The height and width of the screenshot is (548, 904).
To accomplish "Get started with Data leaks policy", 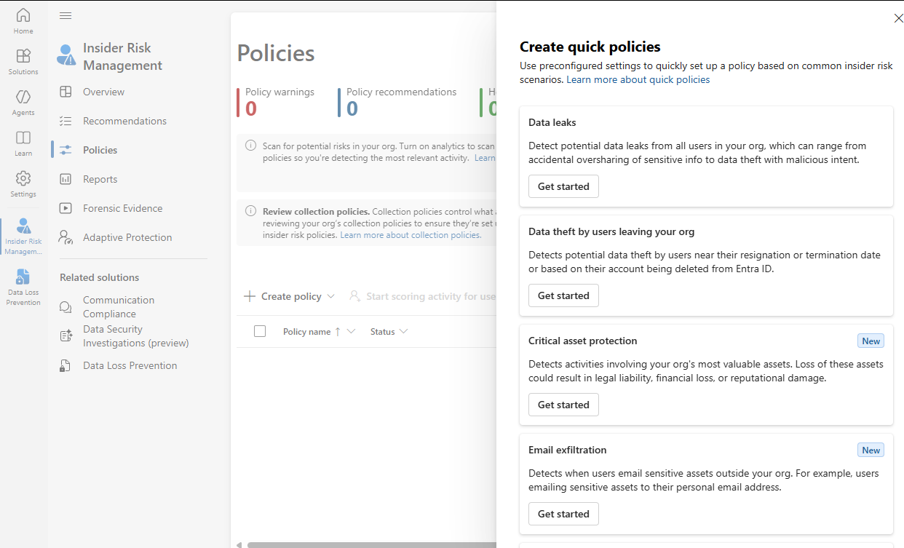I will (x=563, y=186).
